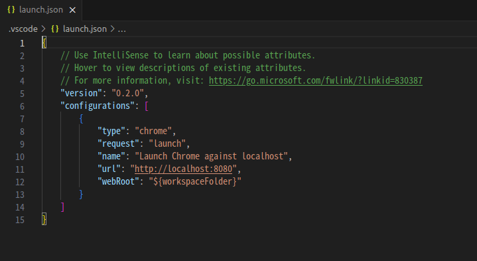Click the "configurations" key text
477x261 pixels.
pos(98,106)
